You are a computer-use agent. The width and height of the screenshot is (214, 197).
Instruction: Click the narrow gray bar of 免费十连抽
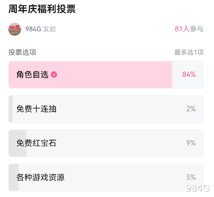point(10,109)
